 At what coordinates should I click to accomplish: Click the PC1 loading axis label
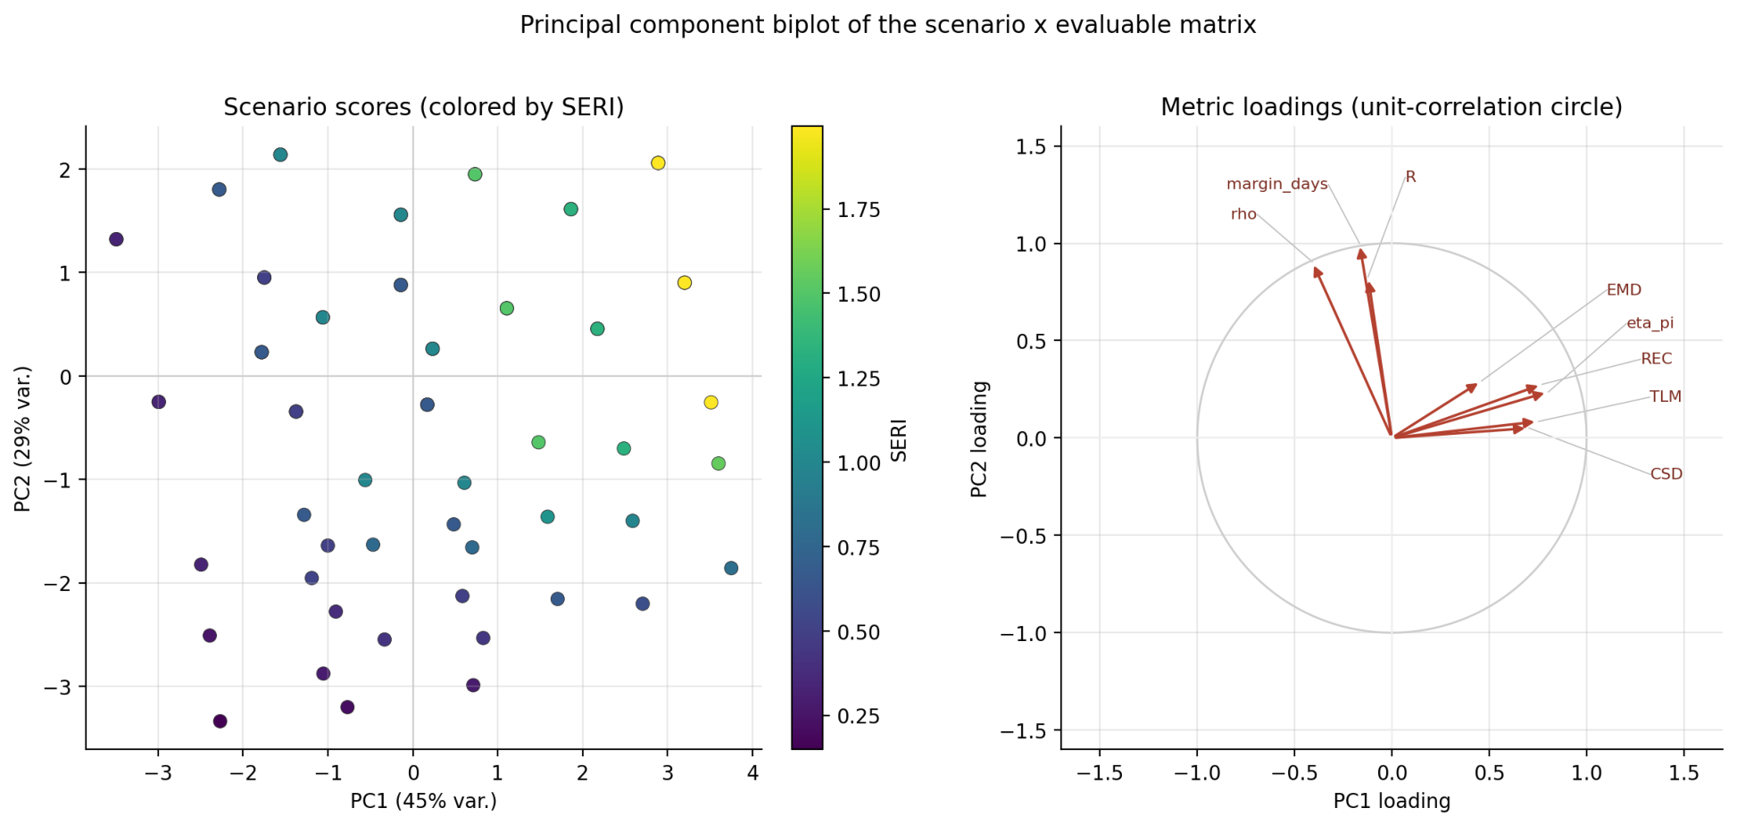1391,801
